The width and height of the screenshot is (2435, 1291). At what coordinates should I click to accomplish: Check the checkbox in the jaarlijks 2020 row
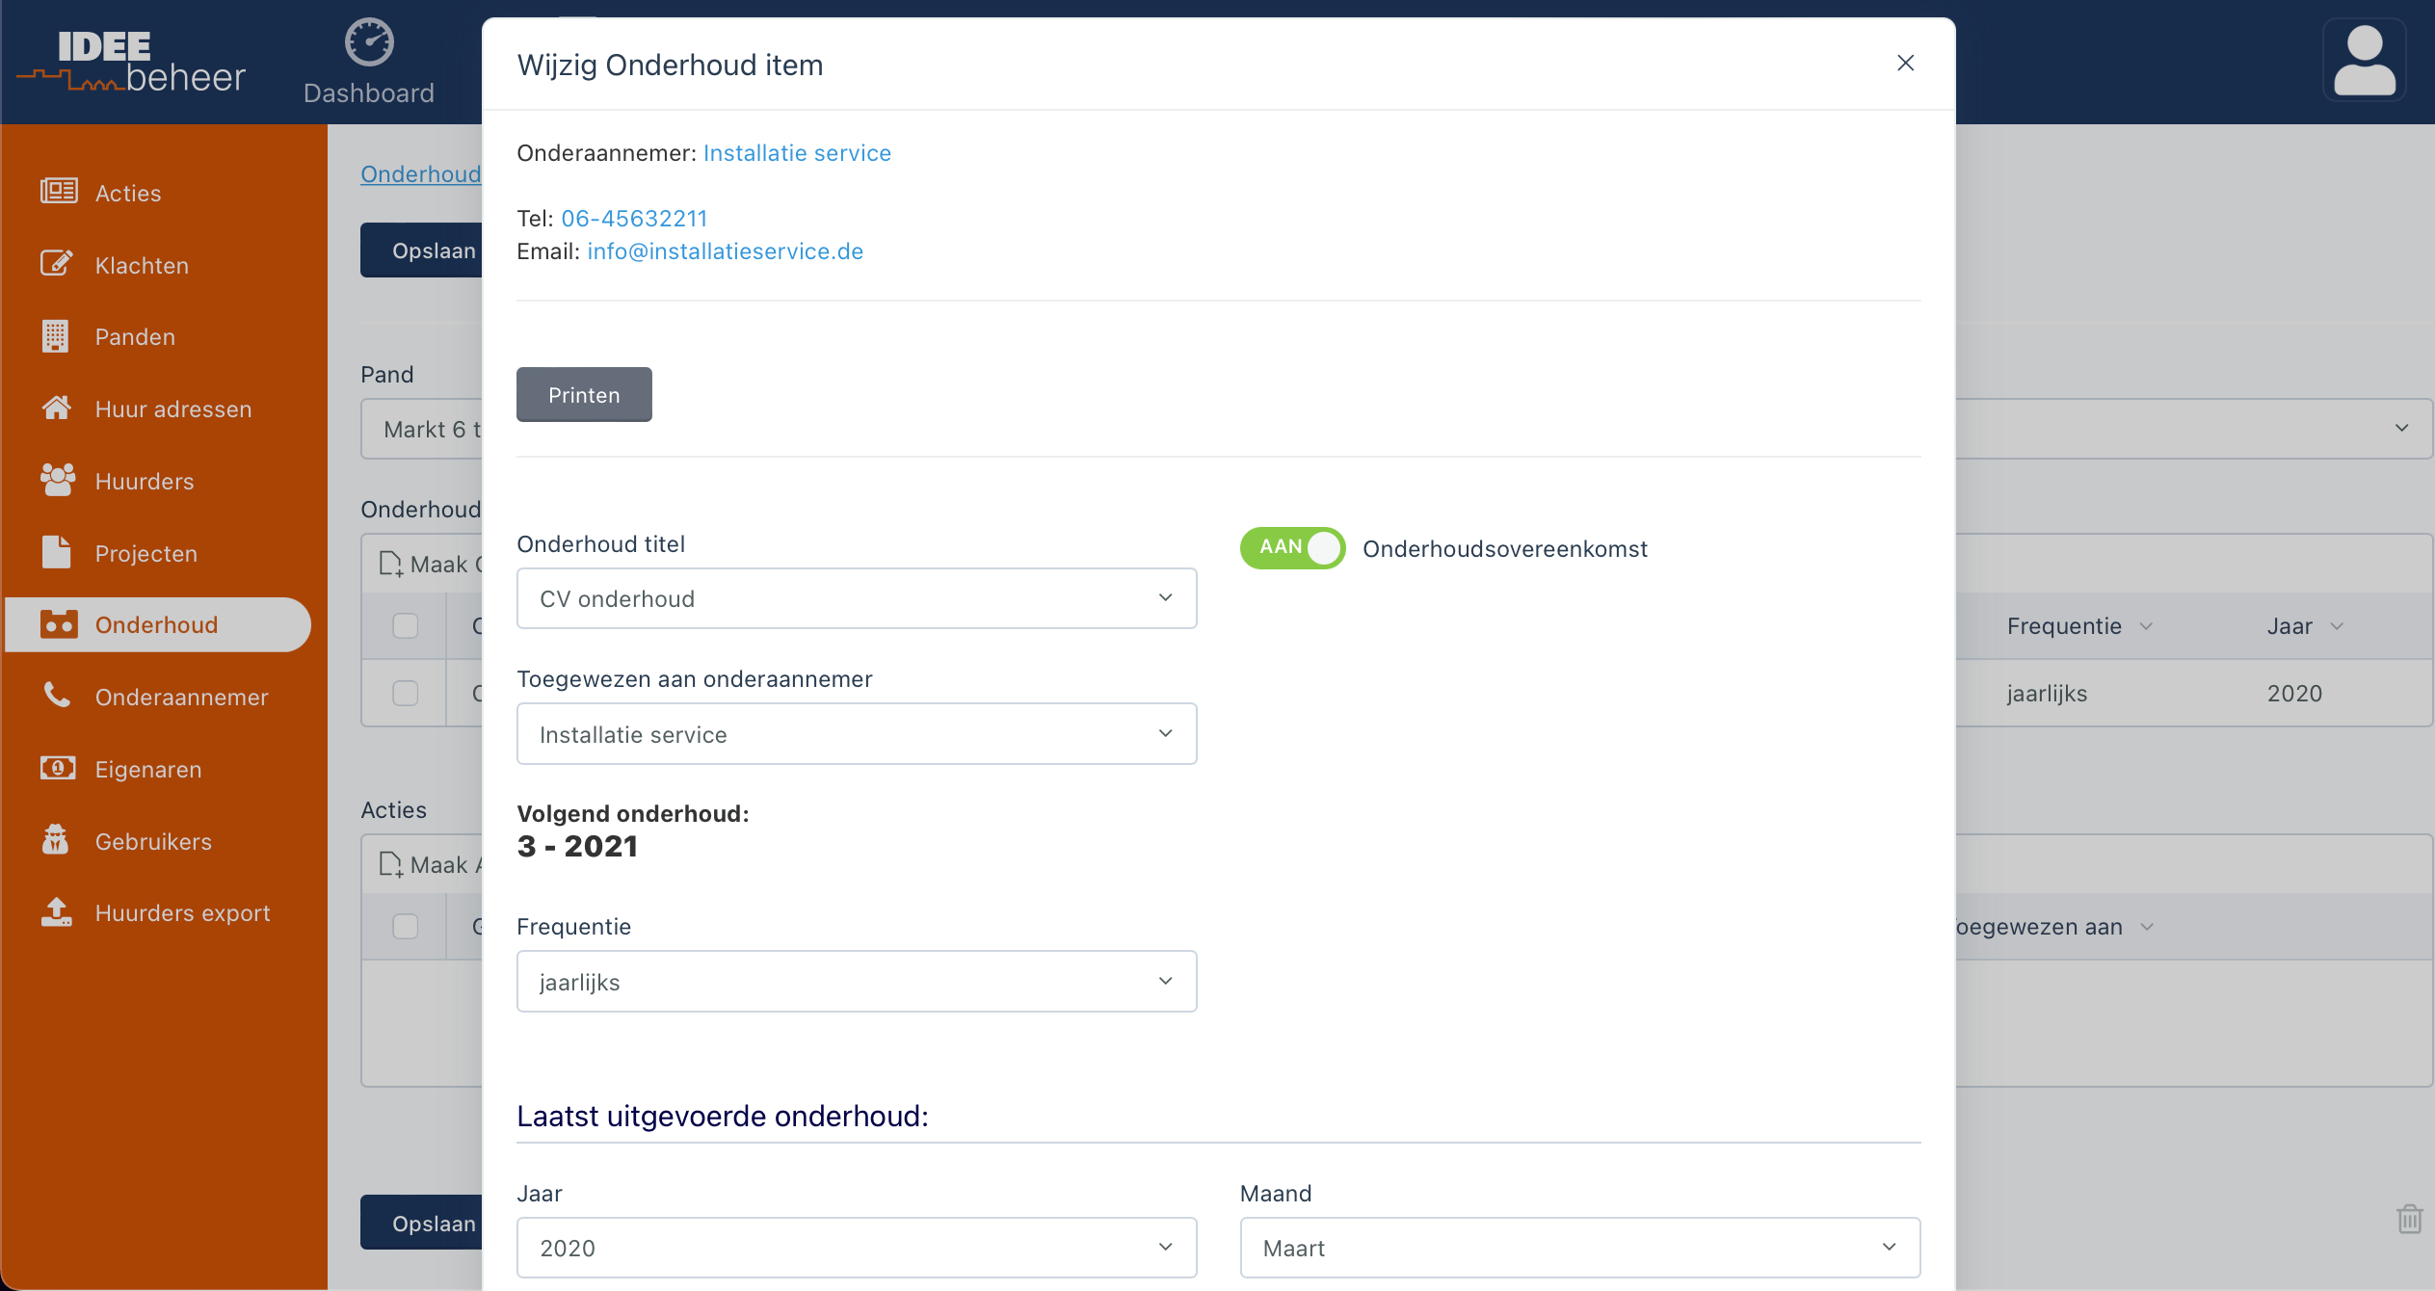[x=406, y=693]
